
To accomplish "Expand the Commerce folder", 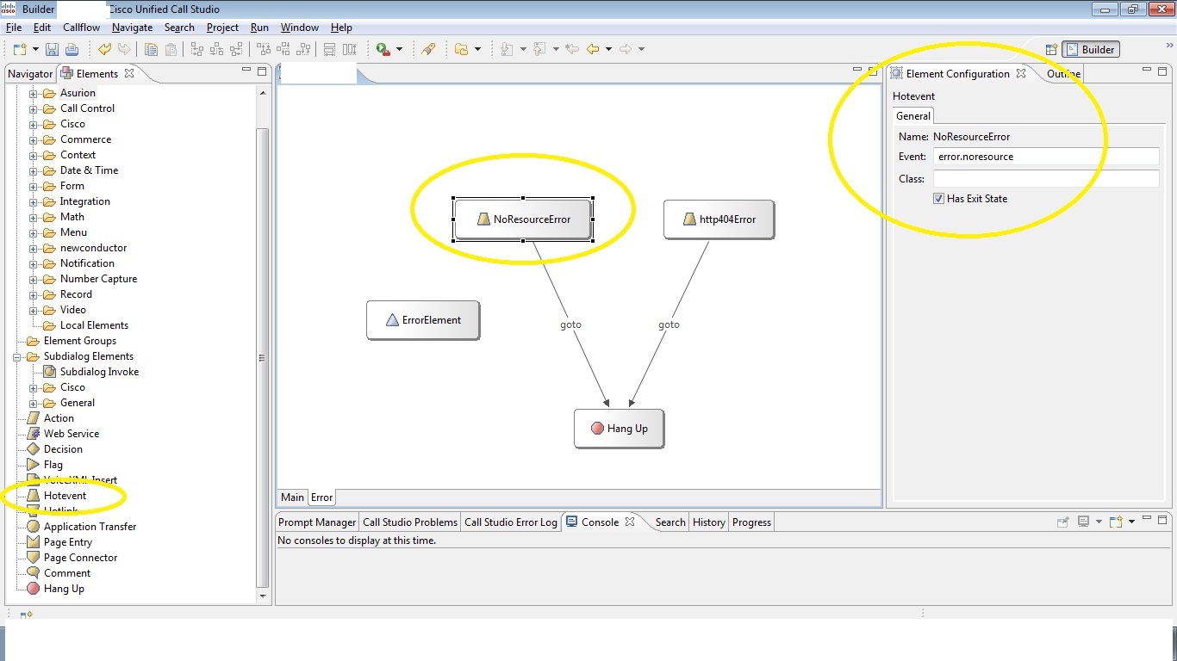I will 34,139.
